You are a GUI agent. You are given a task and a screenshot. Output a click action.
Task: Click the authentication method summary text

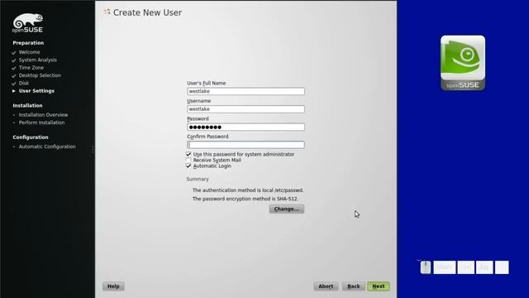248,190
